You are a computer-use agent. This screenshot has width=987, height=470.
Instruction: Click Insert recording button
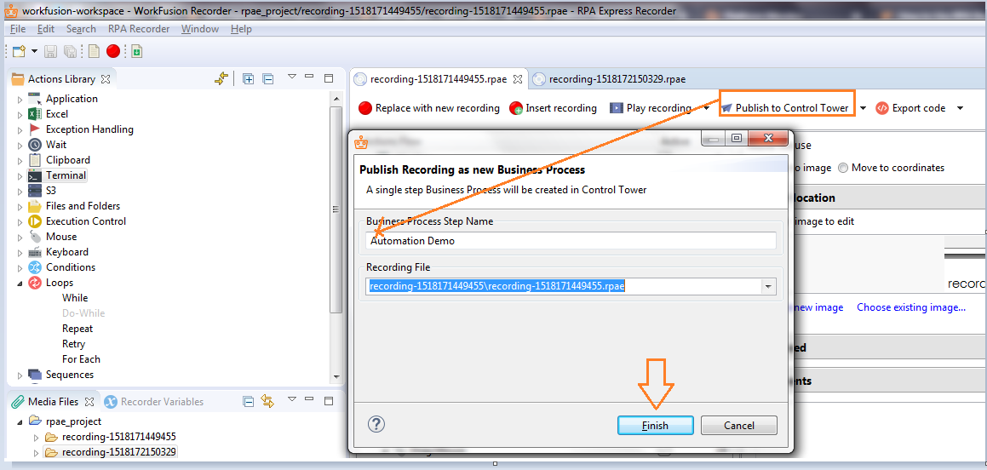[x=554, y=108]
